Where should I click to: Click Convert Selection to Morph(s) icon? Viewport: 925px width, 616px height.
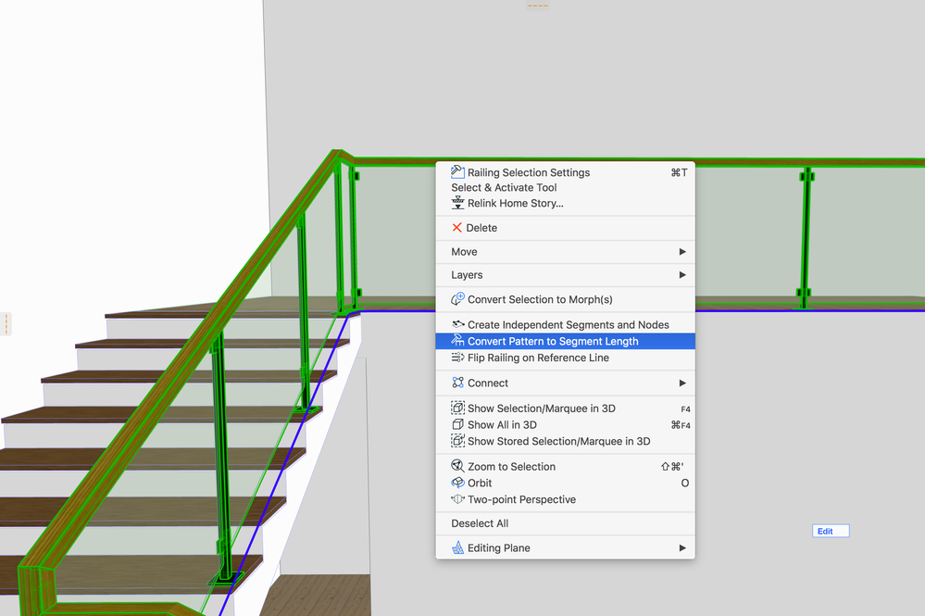tap(457, 299)
